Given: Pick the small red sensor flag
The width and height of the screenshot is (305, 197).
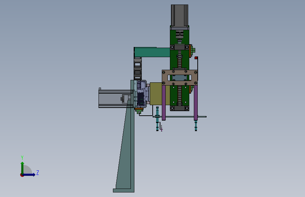Looking at the screenshot, I should pos(196,58).
